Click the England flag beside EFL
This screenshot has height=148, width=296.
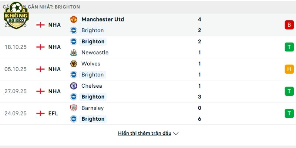(40, 114)
